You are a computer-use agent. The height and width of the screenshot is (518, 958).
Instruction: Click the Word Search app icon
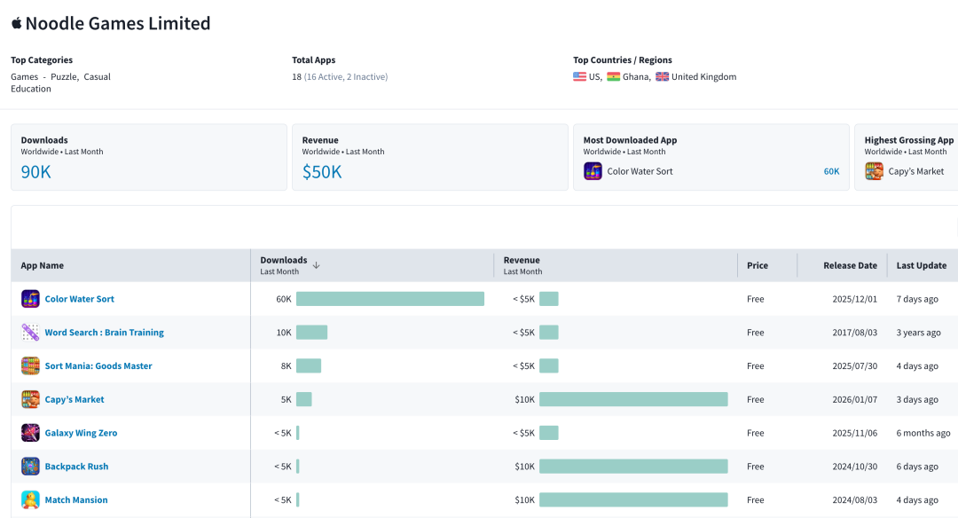[30, 333]
